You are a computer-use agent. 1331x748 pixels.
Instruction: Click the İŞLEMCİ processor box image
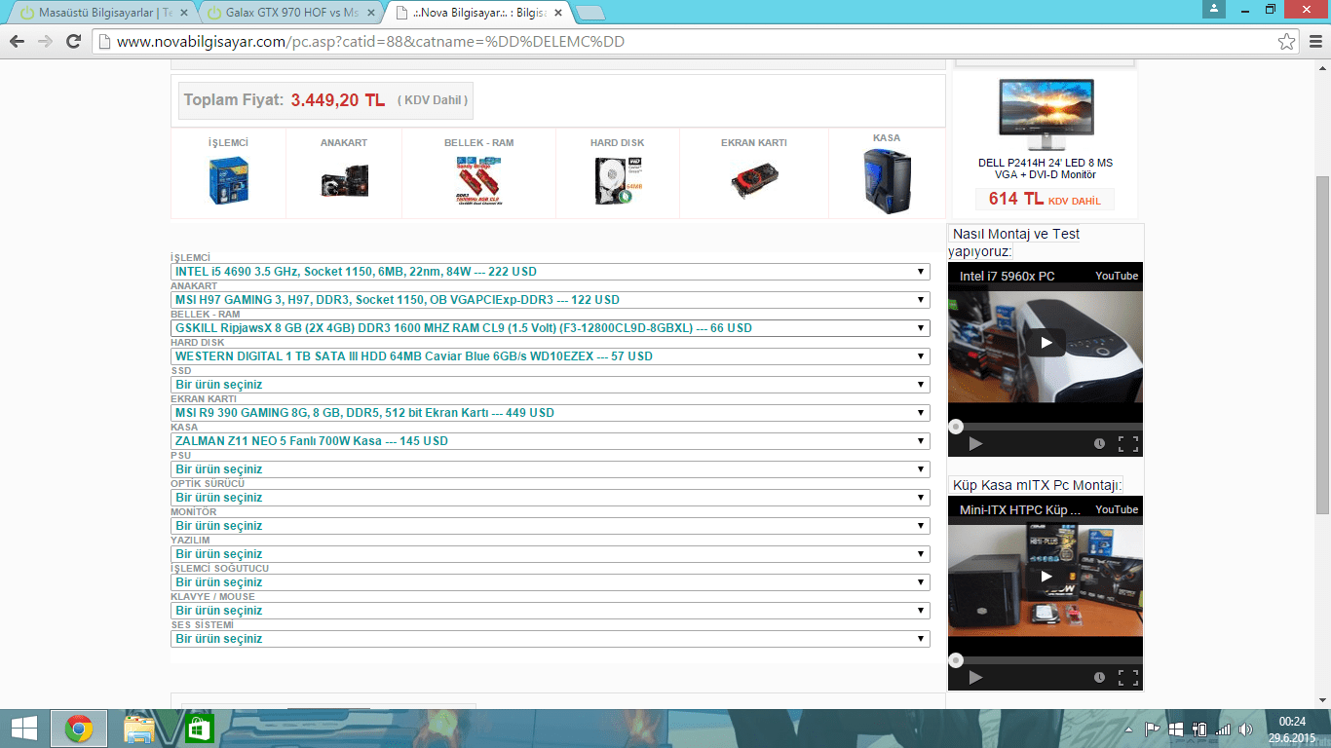(x=228, y=180)
